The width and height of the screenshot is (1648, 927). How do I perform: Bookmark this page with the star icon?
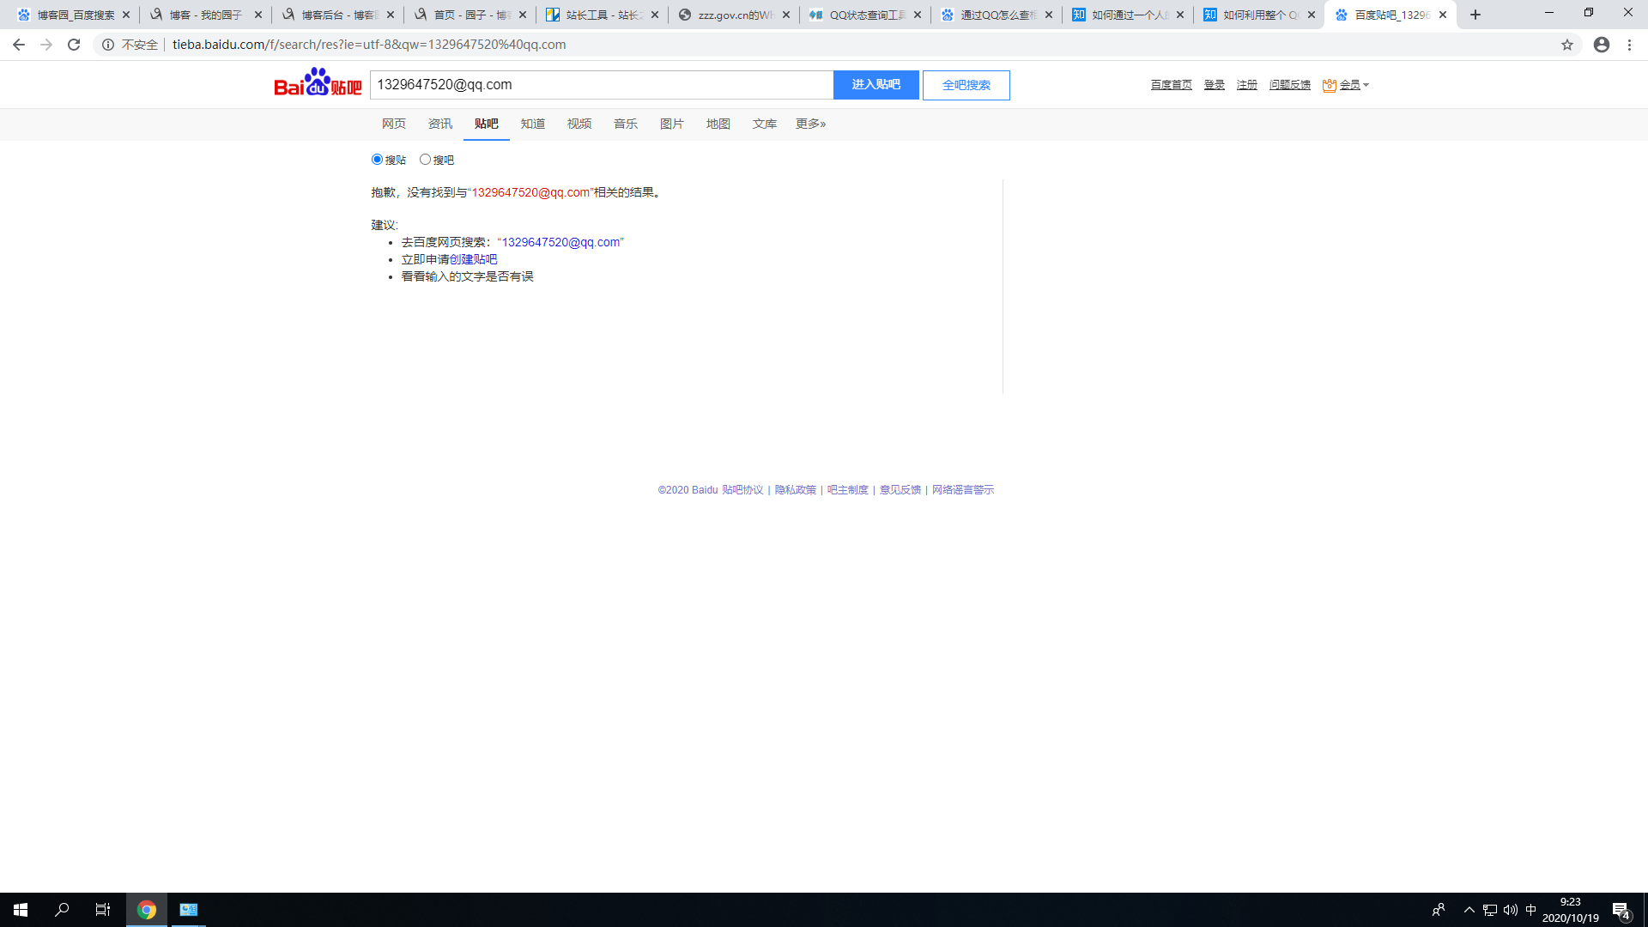1567,45
